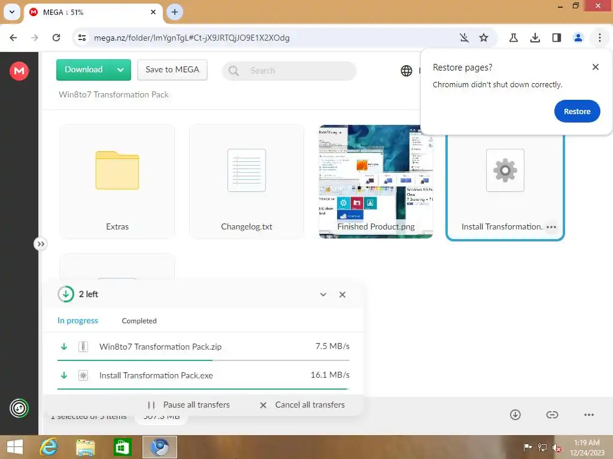Viewport: 613px width, 459px height.
Task: Click the 2 left download progress icon
Action: point(66,294)
